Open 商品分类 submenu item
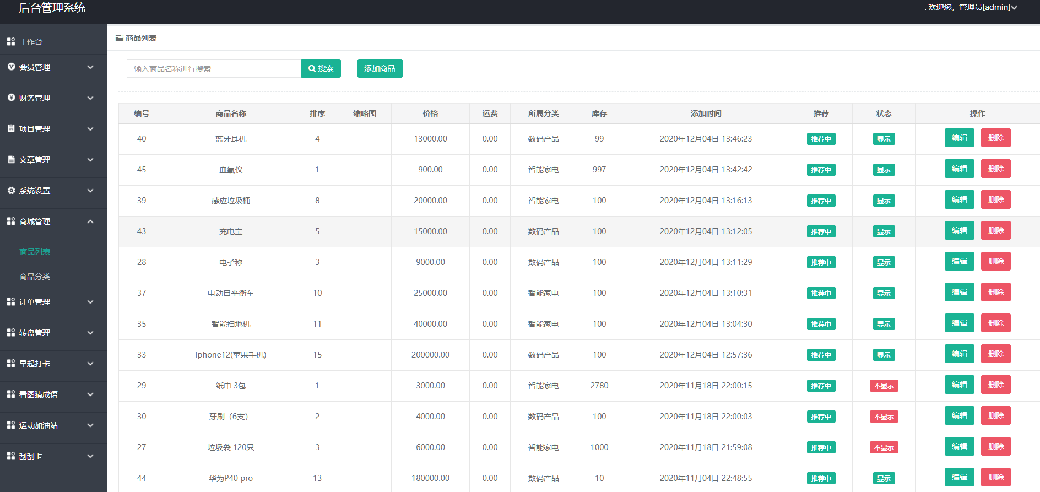 [x=35, y=277]
